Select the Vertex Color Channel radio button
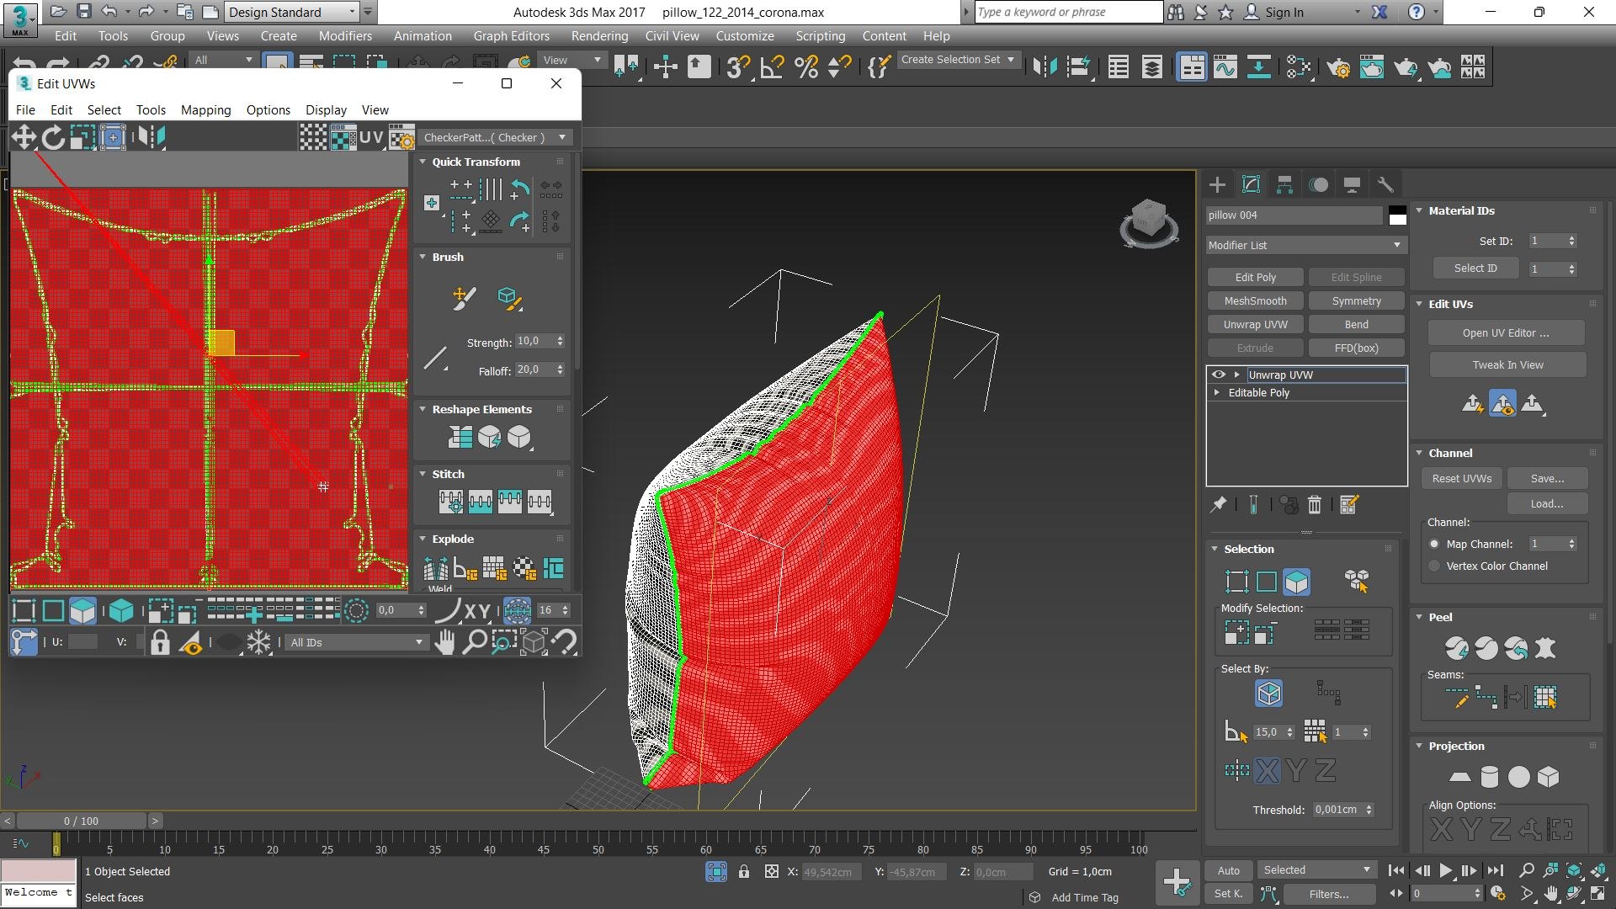Screen dimensions: 1616x909 1434,566
